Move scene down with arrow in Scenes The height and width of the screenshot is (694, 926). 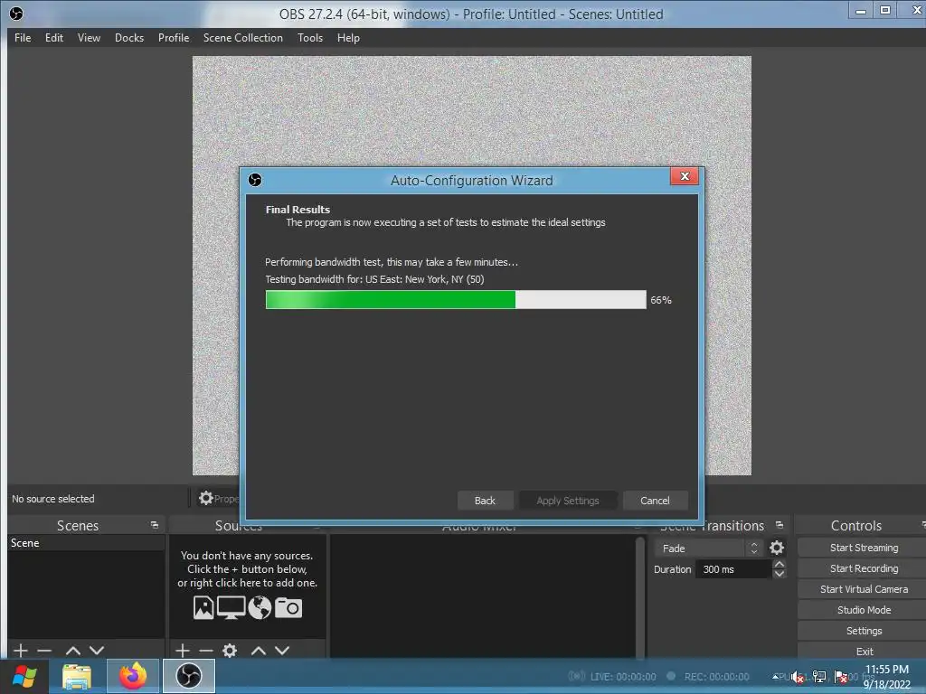[97, 651]
